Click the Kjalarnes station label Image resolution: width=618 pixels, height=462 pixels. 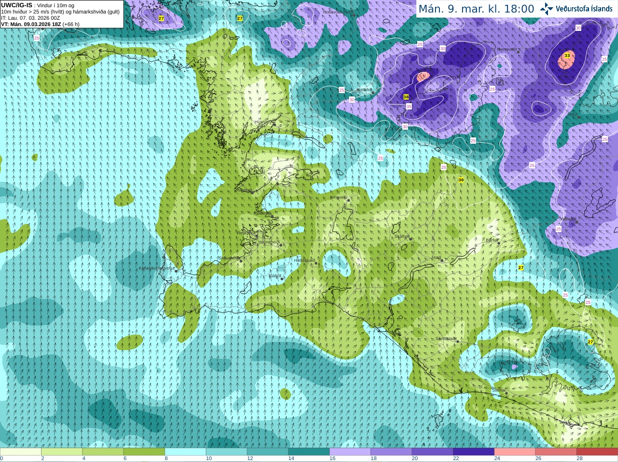pos(263,213)
